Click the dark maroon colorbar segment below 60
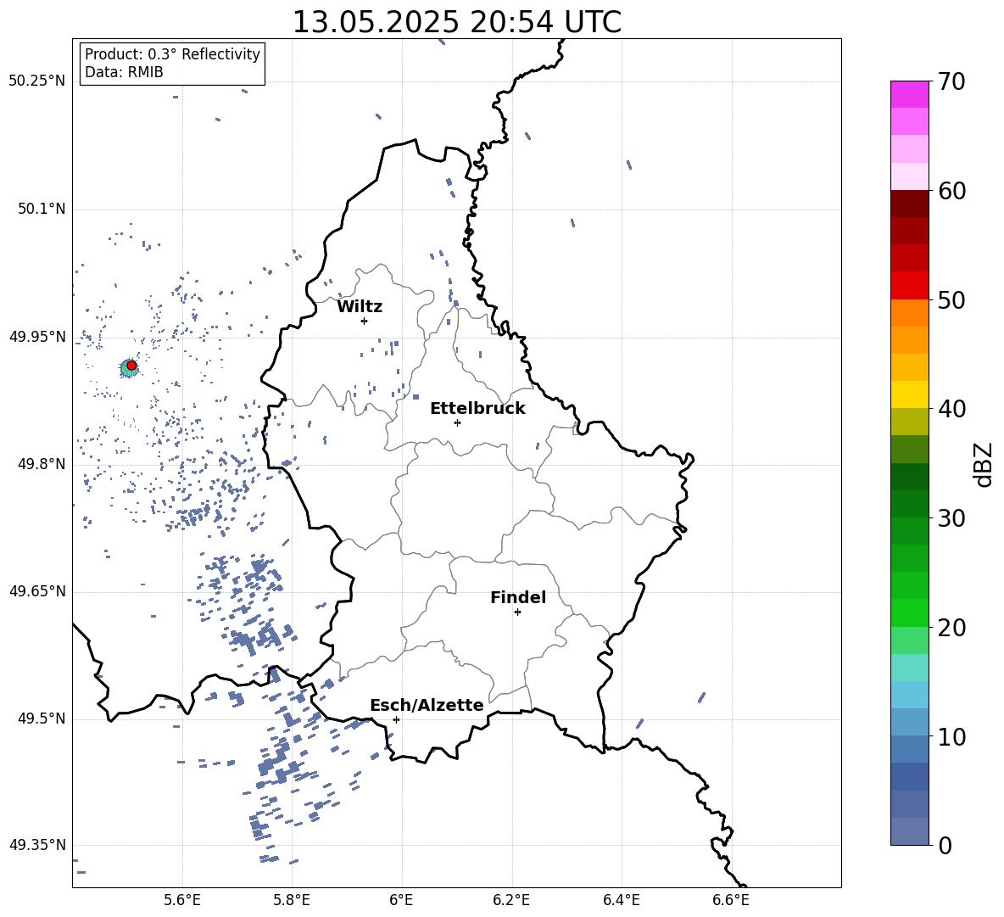Screen dimensions: 1004x917 pyautogui.click(x=910, y=204)
